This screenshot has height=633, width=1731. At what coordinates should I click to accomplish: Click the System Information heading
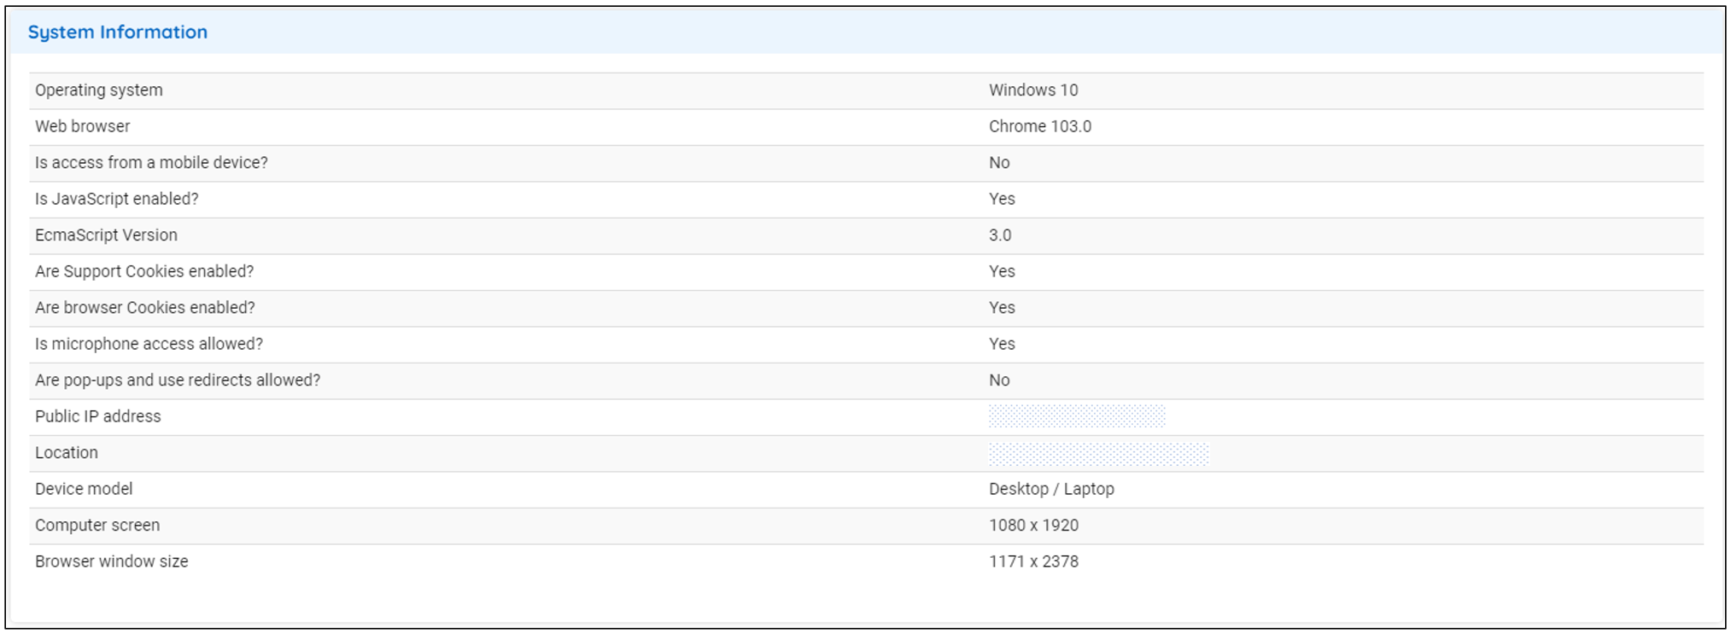[118, 32]
